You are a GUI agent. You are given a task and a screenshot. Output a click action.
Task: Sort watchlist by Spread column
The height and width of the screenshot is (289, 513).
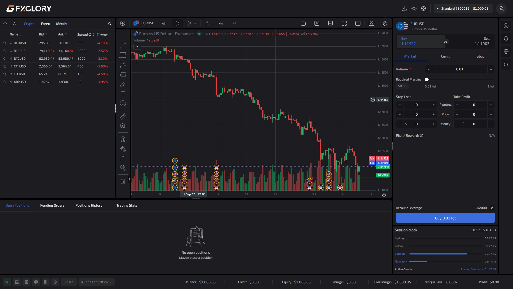(x=86, y=34)
